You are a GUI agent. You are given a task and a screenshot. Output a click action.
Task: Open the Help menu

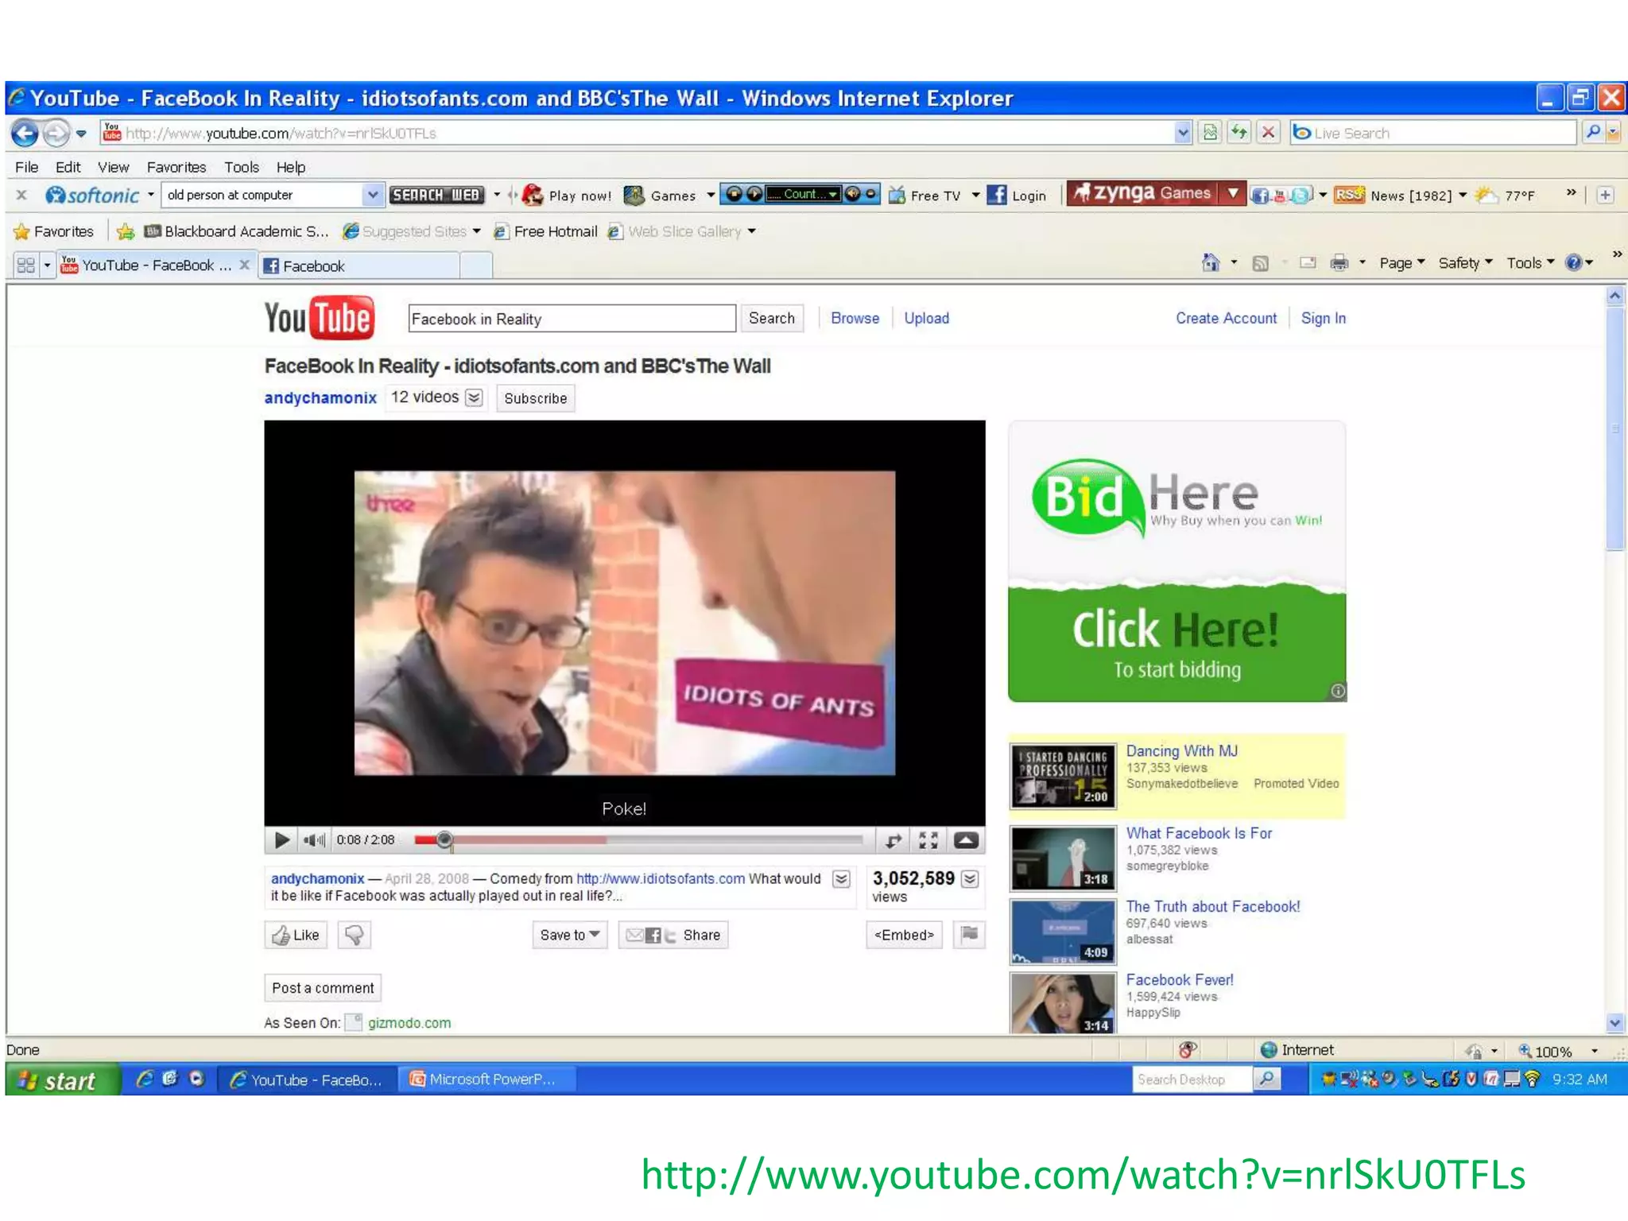click(291, 167)
